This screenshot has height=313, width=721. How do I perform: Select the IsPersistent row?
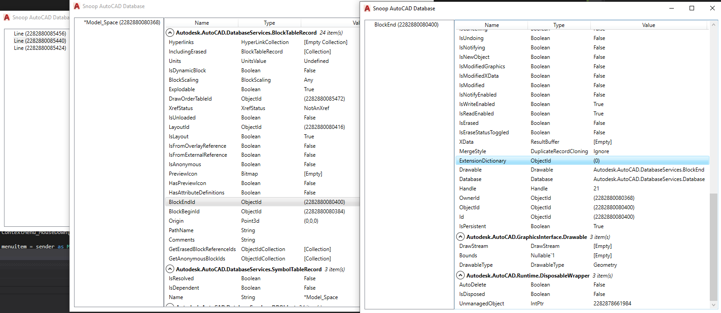pyautogui.click(x=582, y=226)
